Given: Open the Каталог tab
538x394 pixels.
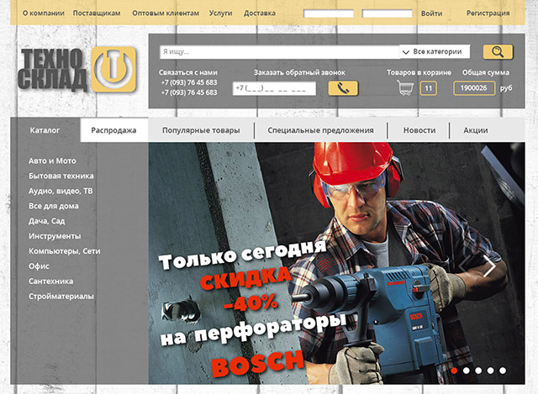Looking at the screenshot, I should click(x=45, y=130).
